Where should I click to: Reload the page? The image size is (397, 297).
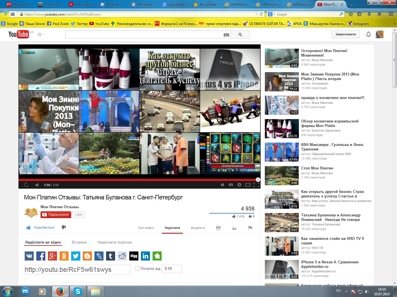(x=261, y=14)
